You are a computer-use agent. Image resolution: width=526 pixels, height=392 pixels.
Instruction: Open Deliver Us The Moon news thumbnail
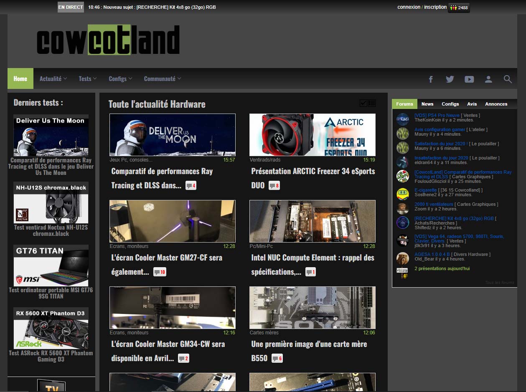tap(173, 135)
